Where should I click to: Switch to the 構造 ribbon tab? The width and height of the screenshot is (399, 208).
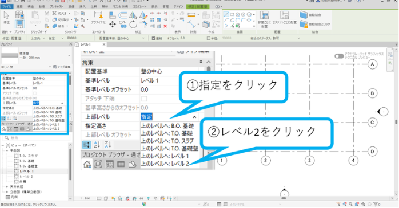click(30, 7)
